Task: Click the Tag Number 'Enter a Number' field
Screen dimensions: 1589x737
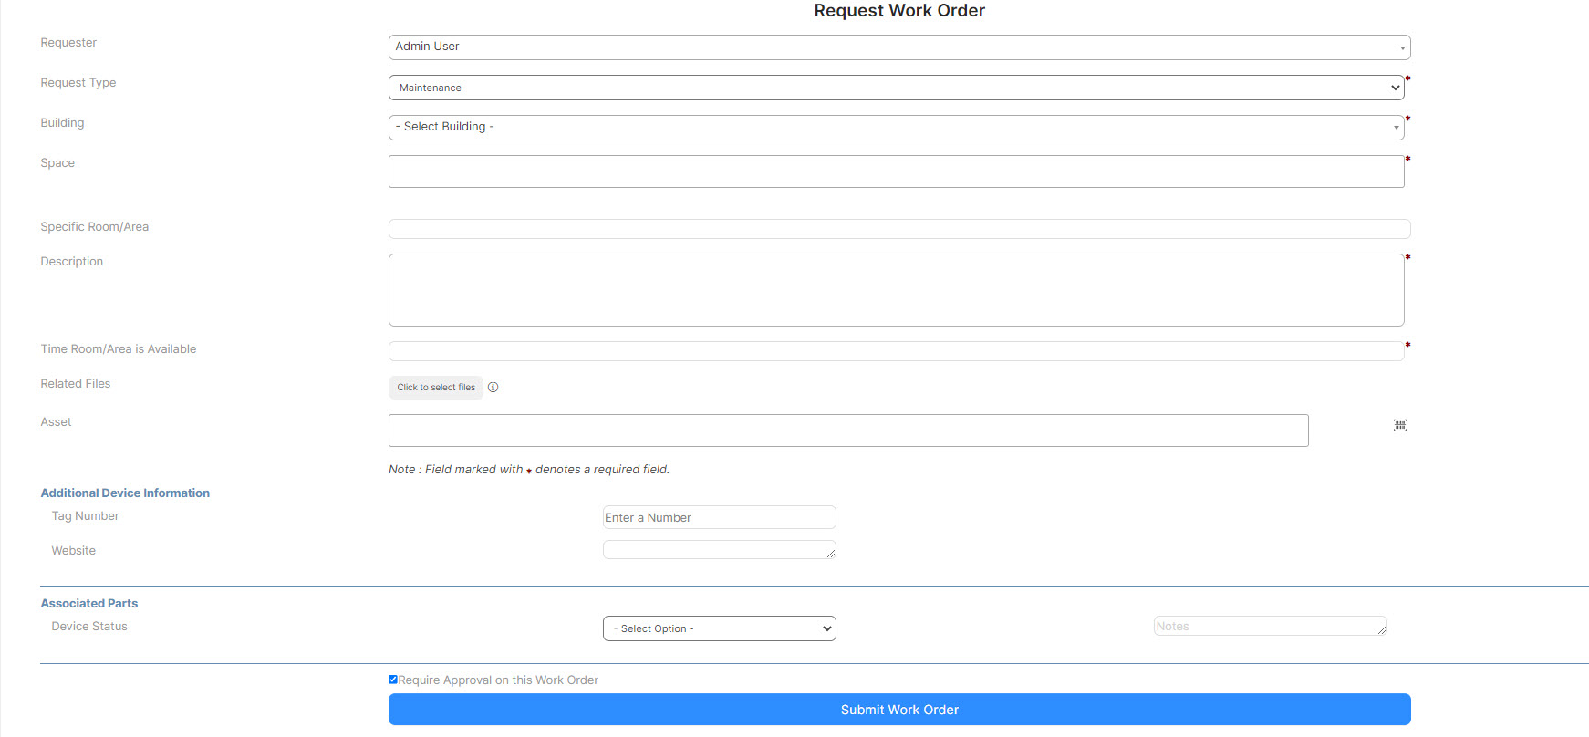Action: coord(720,517)
